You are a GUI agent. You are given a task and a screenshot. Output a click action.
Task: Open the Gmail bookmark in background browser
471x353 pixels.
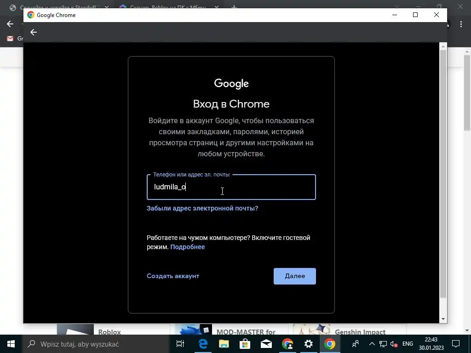(x=14, y=39)
